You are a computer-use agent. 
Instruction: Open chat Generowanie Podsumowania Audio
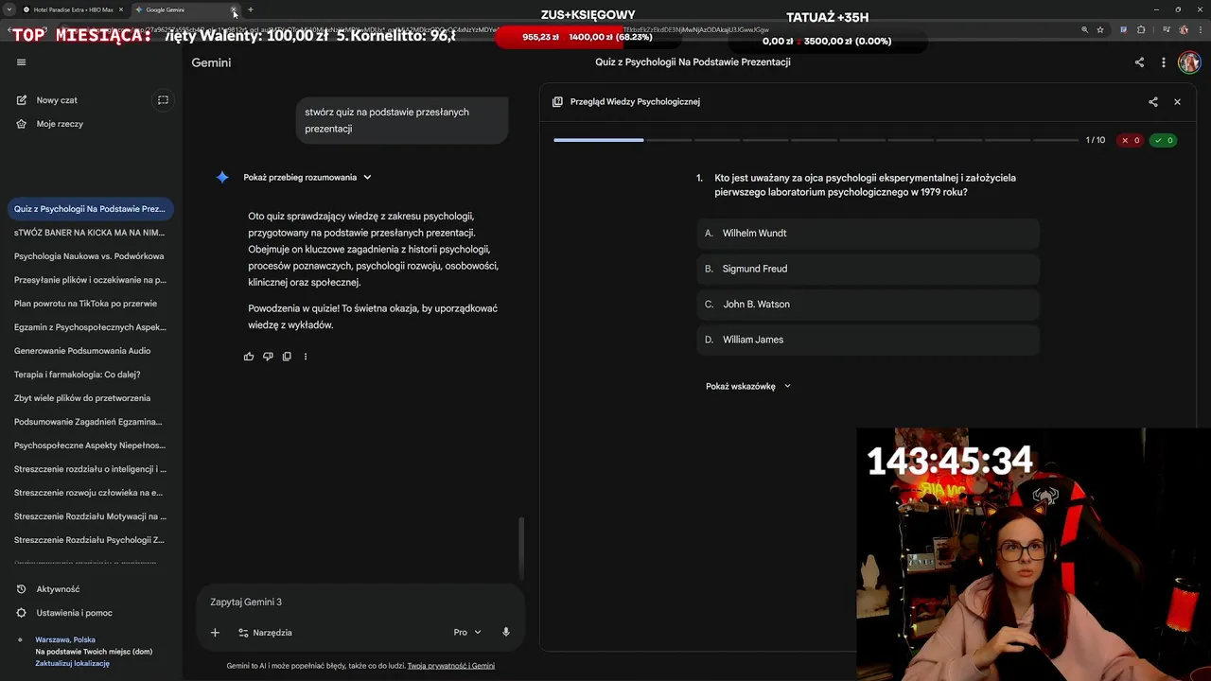(89, 351)
